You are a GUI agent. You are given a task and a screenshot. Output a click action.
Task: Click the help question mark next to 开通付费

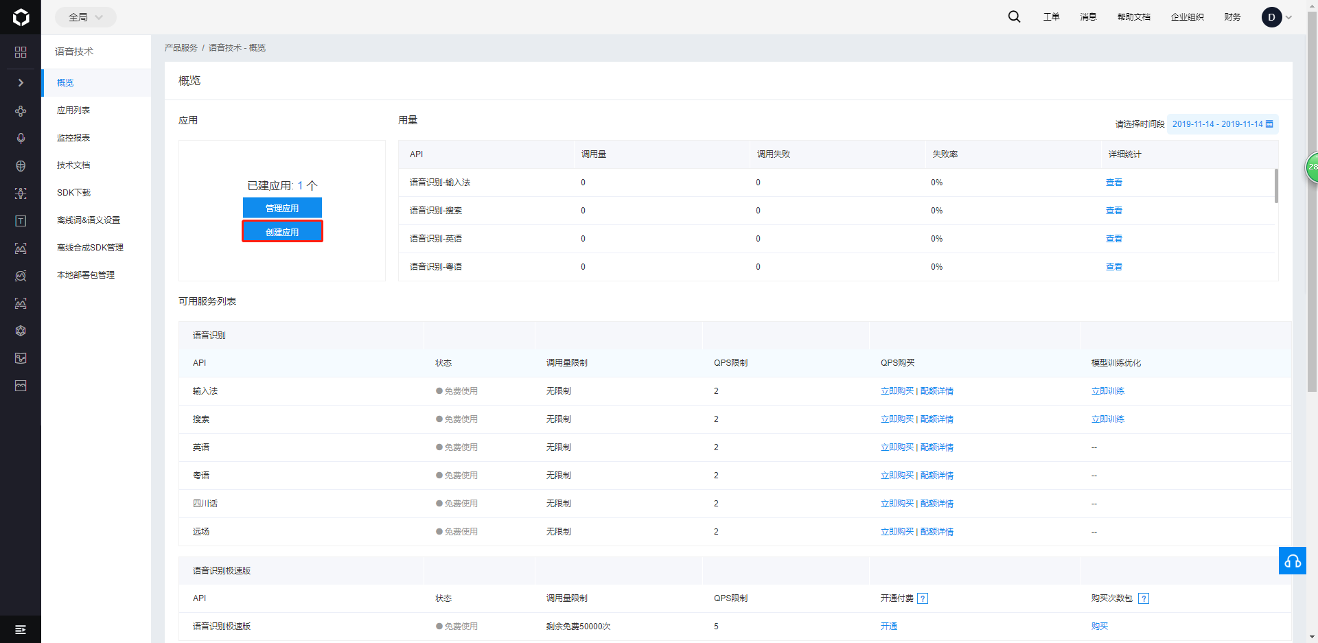click(x=923, y=598)
